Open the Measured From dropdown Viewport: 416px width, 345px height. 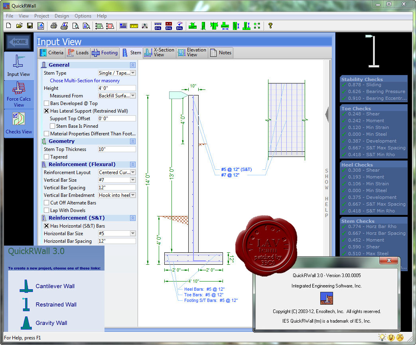click(133, 96)
